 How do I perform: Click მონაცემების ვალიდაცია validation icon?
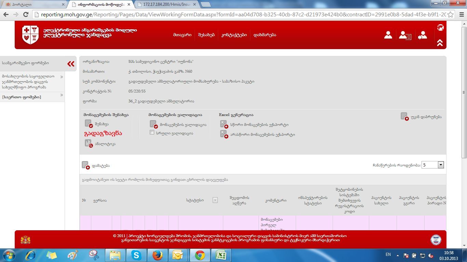point(154,125)
